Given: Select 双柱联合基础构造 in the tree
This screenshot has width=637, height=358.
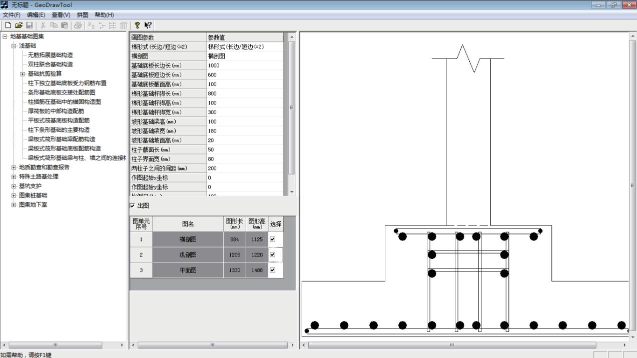Looking at the screenshot, I should 50,64.
